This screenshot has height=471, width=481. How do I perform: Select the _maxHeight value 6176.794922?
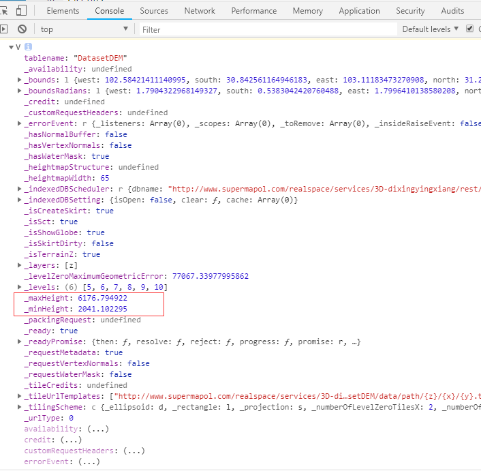(102, 298)
